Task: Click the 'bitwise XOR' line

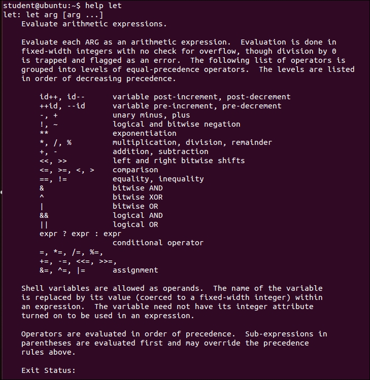Action: [x=138, y=197]
